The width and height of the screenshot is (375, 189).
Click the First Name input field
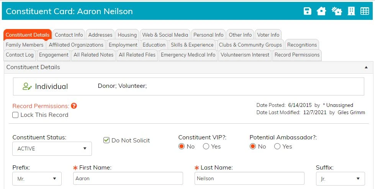click(128, 179)
